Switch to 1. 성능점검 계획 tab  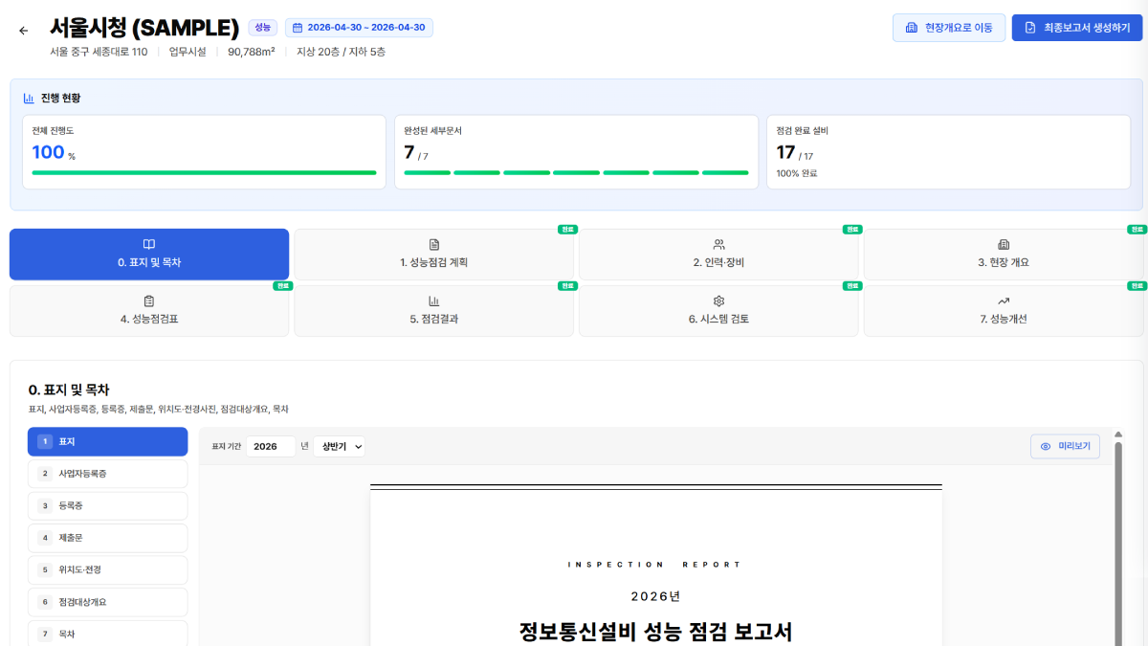pos(434,255)
